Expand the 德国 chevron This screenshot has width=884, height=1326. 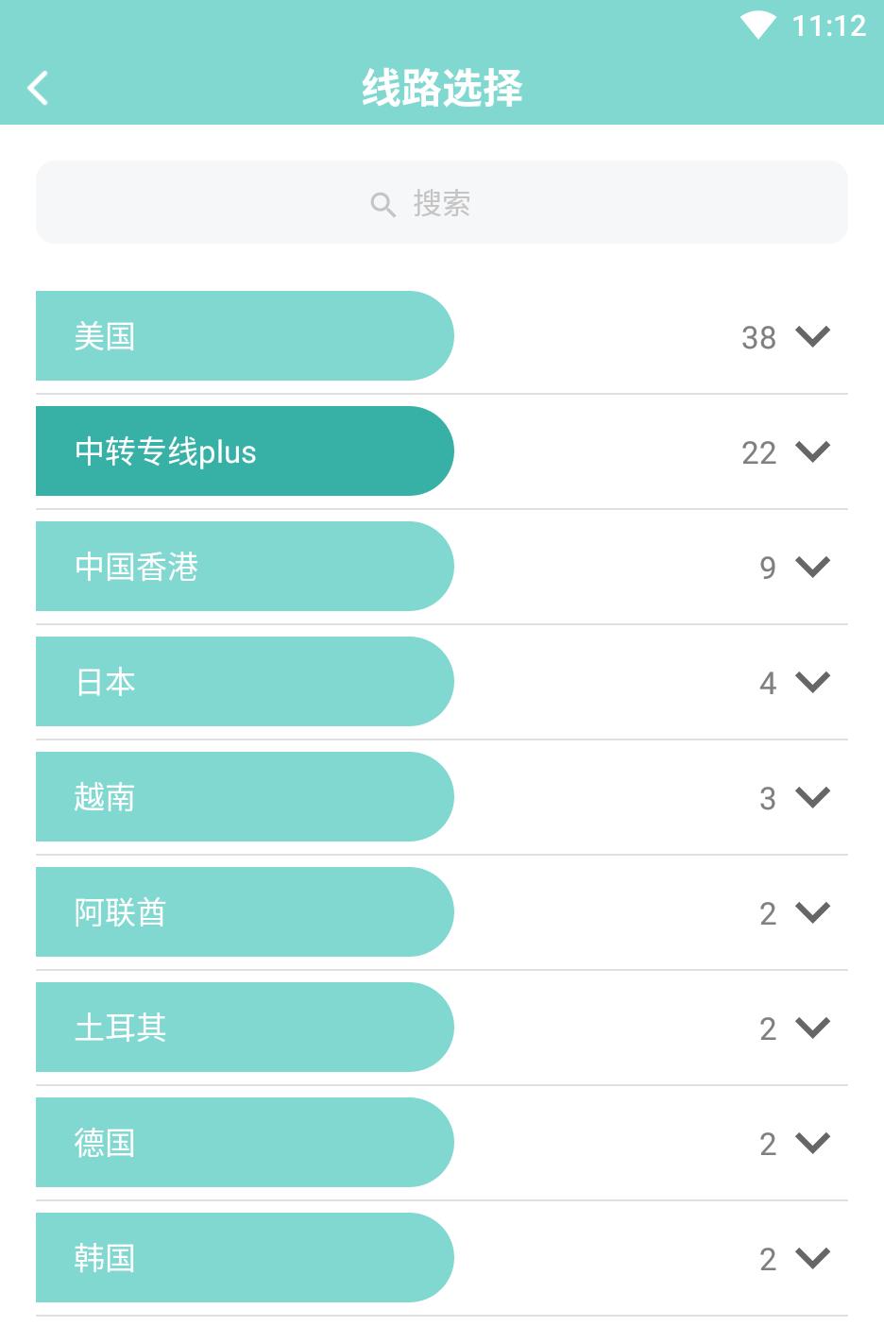click(812, 1143)
